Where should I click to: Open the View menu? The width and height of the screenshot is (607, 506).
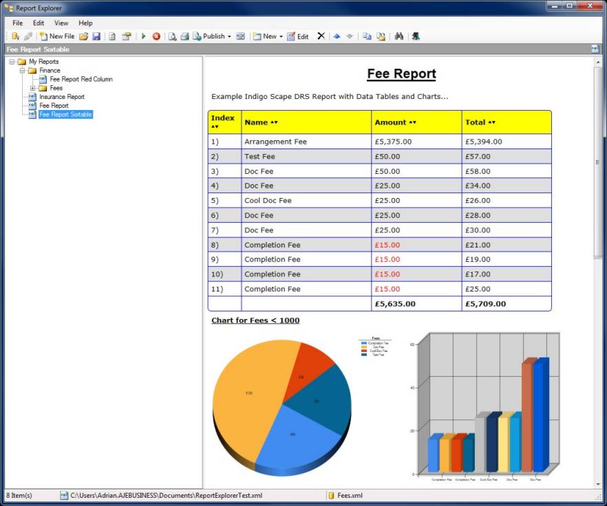(61, 23)
